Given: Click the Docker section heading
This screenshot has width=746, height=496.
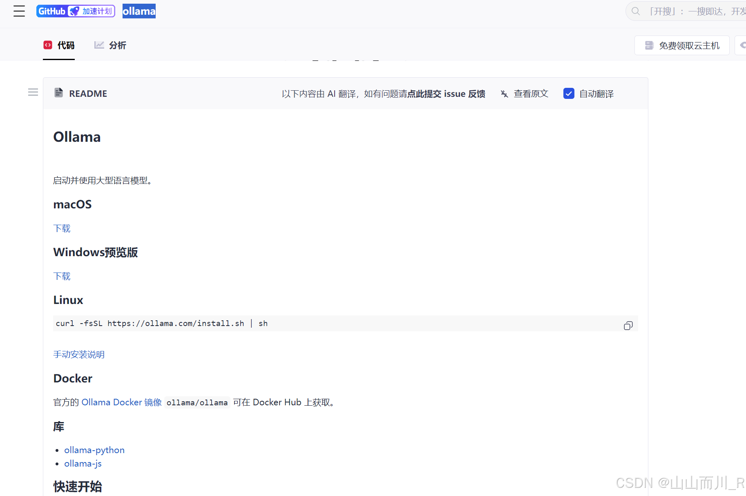Looking at the screenshot, I should pyautogui.click(x=73, y=378).
